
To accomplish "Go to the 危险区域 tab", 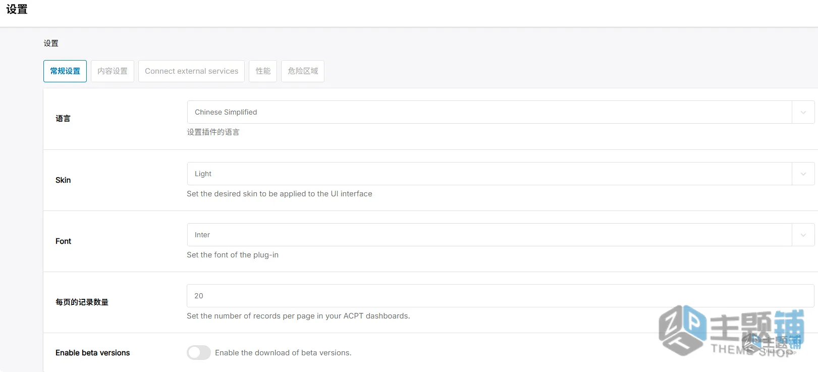I will pyautogui.click(x=303, y=71).
